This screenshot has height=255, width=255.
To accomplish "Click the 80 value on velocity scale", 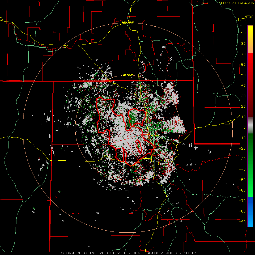I will click(243, 43).
